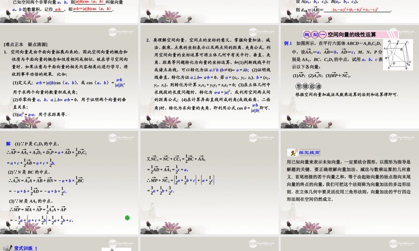This screenshot has height=251, width=419.
Task: Click the 题型一 badge in the pink header
Action: point(315,35)
